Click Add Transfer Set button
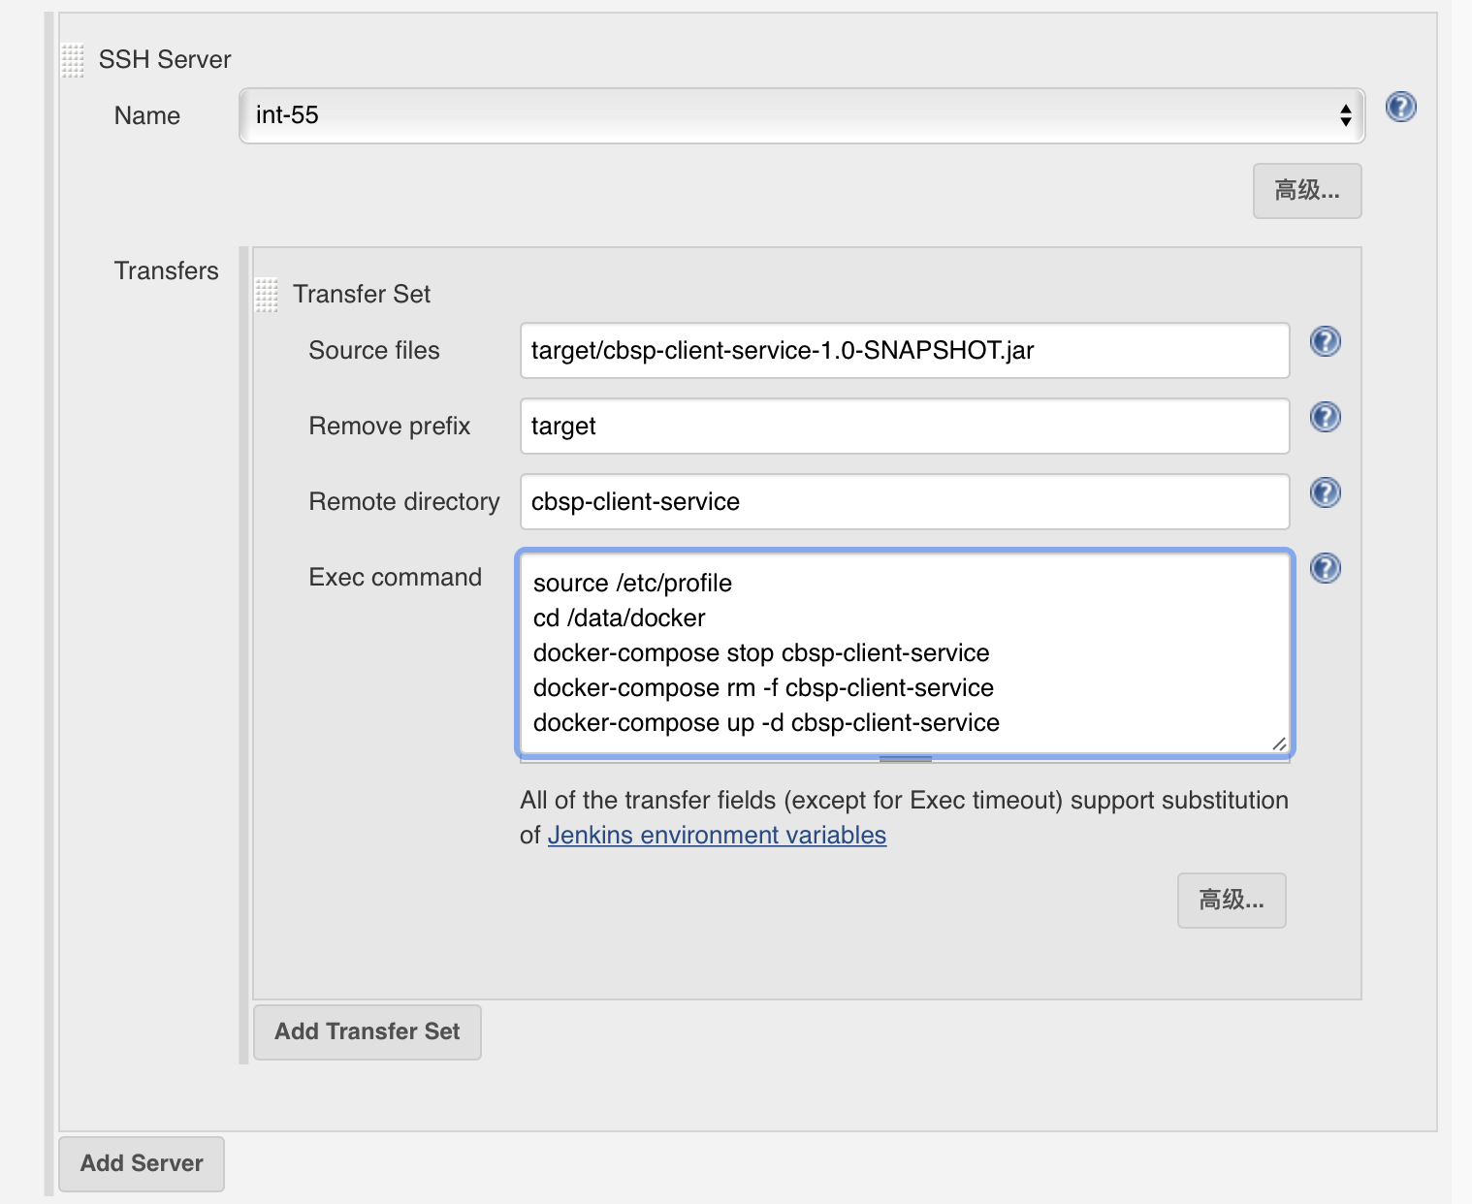The image size is (1472, 1204). click(x=368, y=1031)
